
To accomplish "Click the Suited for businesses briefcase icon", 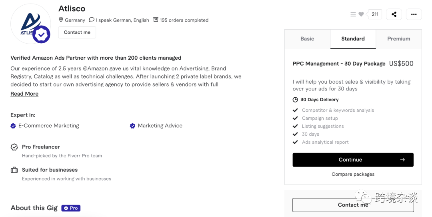I will [14, 170].
